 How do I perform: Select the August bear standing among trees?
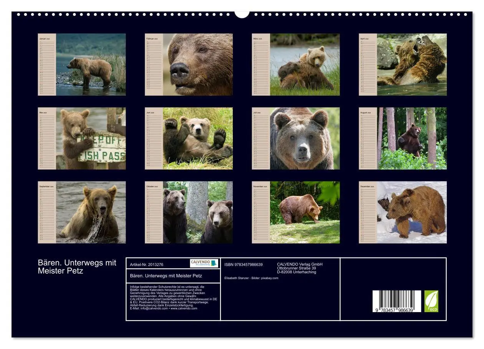[412, 138]
